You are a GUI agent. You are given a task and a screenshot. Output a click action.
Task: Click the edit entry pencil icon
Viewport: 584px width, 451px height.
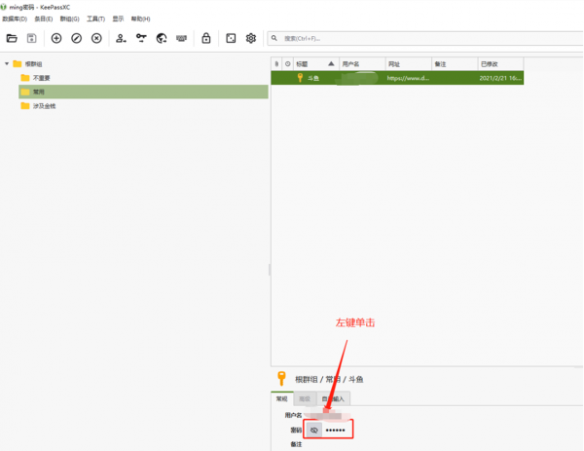(76, 38)
